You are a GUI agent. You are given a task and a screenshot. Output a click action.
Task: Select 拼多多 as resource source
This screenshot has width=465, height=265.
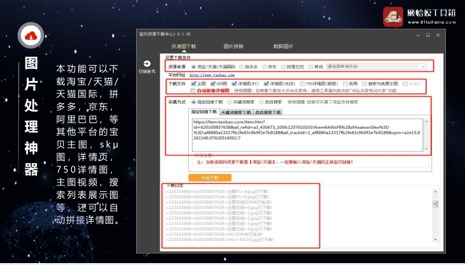pos(241,67)
